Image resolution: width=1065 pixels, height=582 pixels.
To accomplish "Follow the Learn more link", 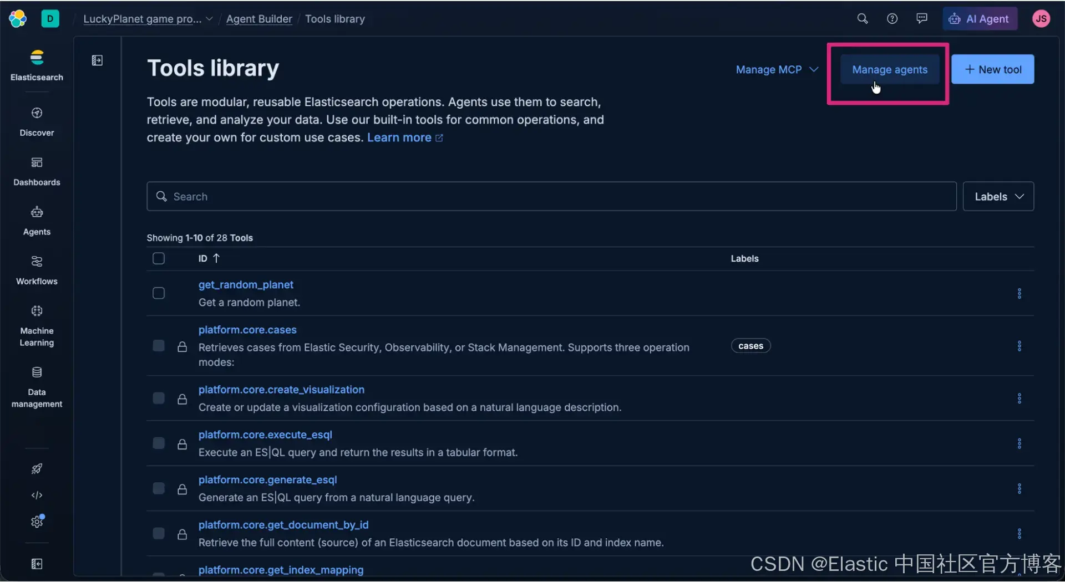I will click(405, 138).
